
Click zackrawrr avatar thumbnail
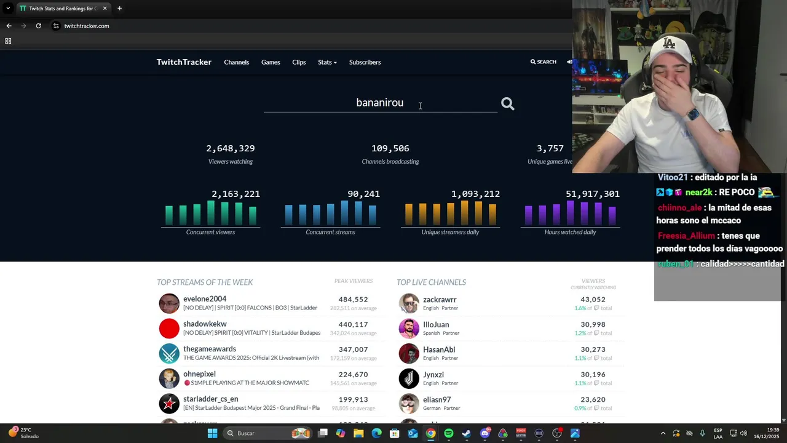[409, 303]
